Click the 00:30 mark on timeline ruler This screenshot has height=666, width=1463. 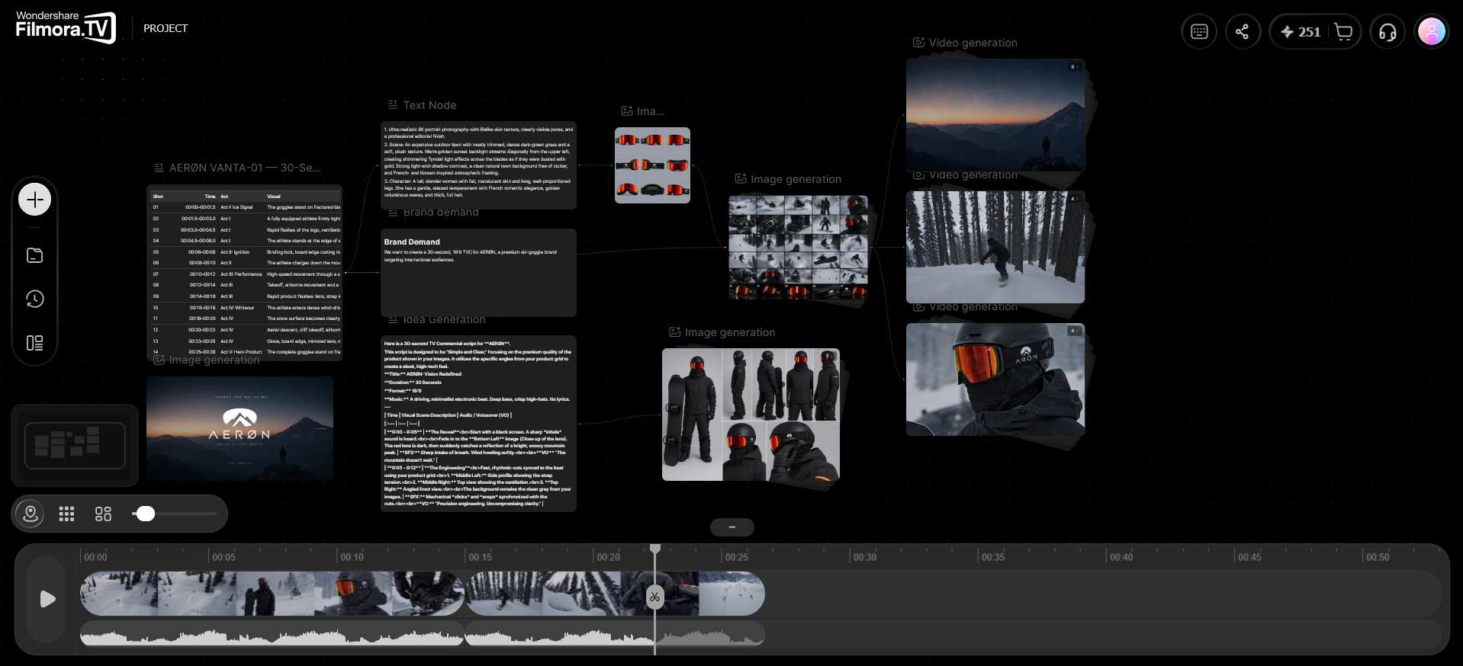pyautogui.click(x=865, y=557)
